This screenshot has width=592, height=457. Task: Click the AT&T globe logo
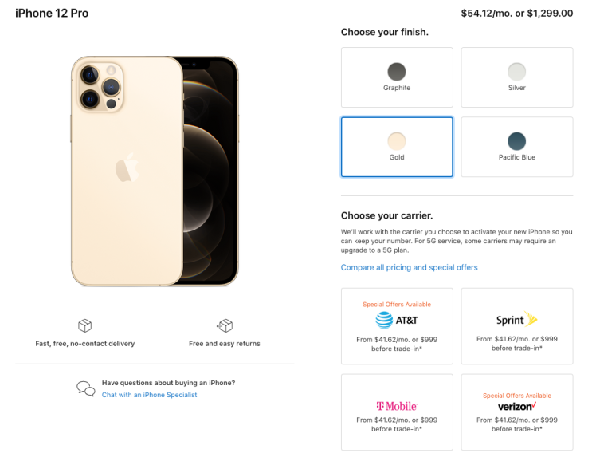(x=385, y=320)
